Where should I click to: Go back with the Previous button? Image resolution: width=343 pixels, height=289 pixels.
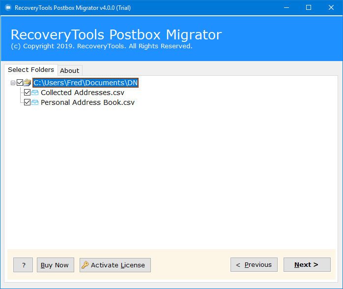(254, 265)
